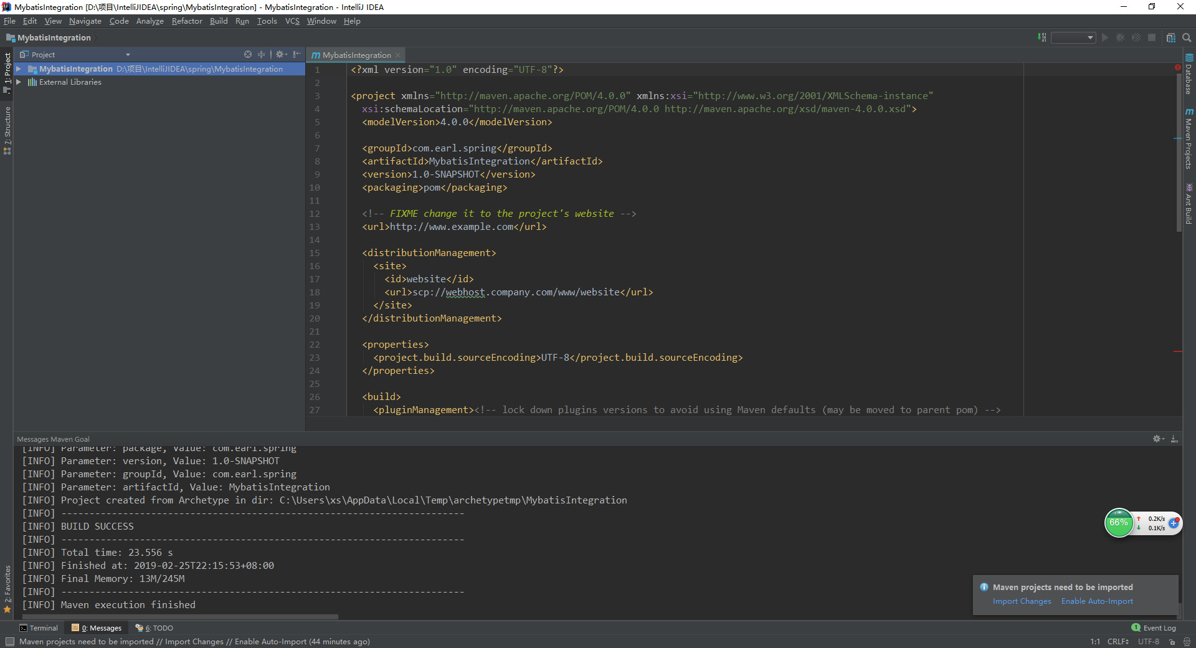Open the Build menu
The height and width of the screenshot is (648, 1196).
click(x=219, y=21)
